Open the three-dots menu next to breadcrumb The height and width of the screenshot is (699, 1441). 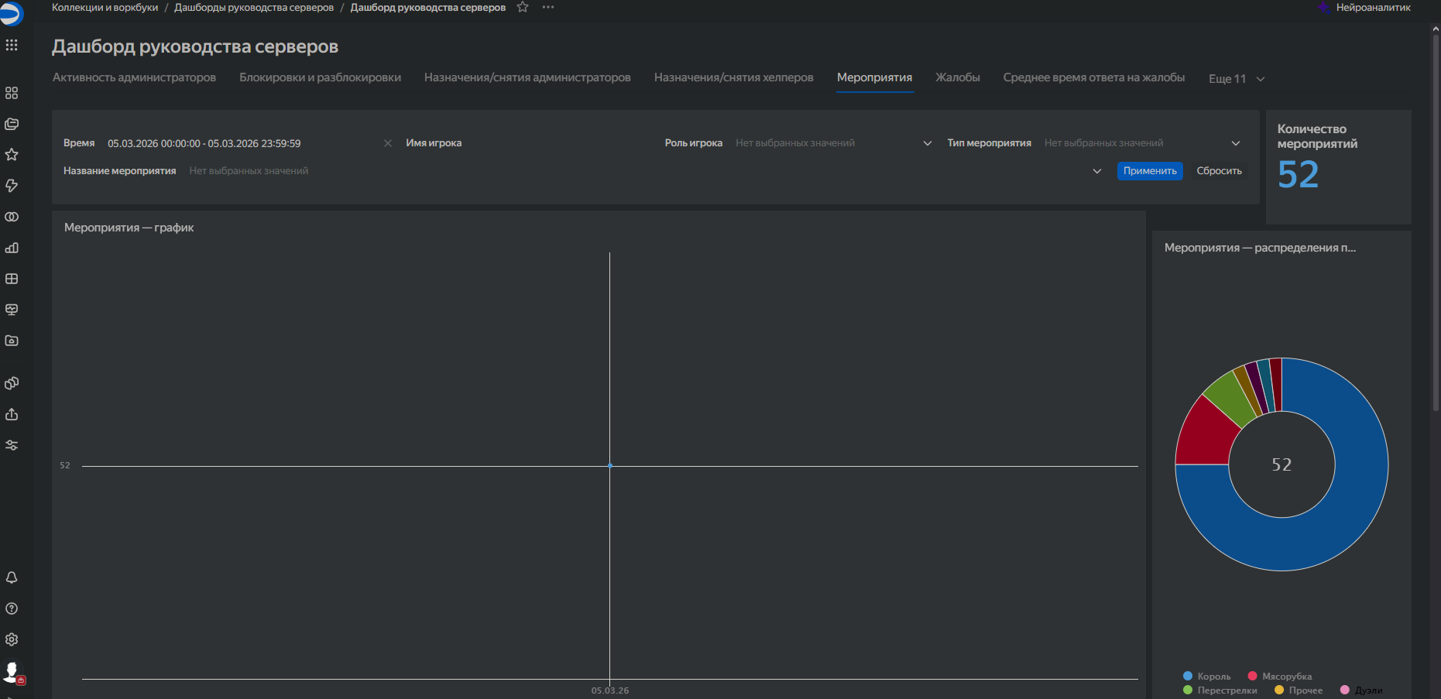548,7
